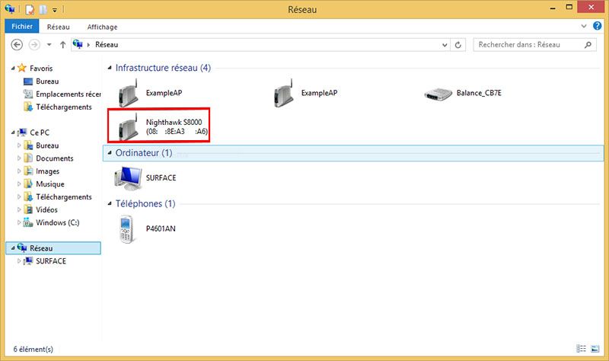This screenshot has width=609, height=361.
Task: Open the Nighthawk S8000 router device
Action: click(x=160, y=126)
